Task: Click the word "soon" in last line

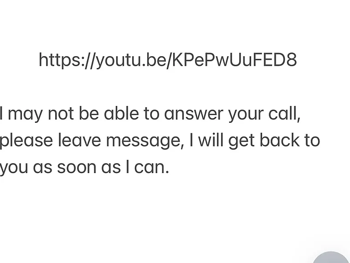Action: coord(77,168)
